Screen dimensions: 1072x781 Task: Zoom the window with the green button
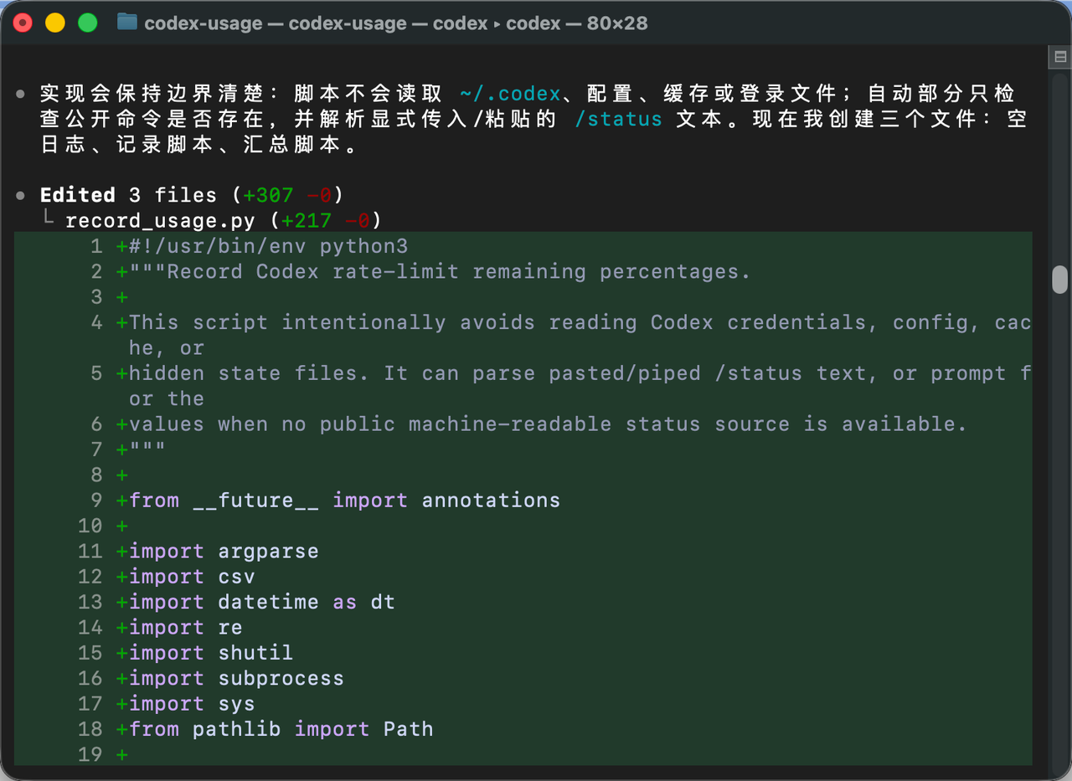click(88, 23)
